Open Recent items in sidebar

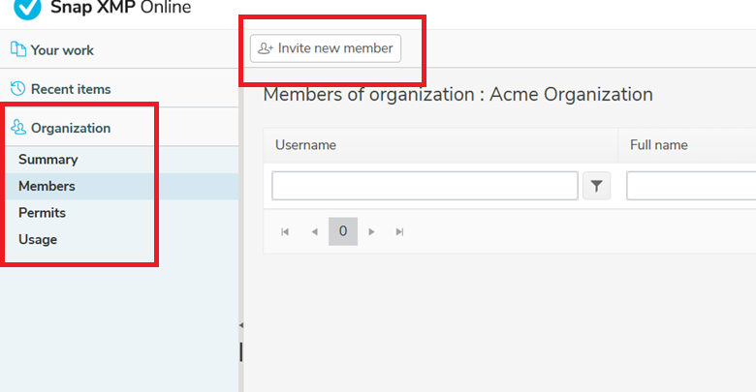pos(71,89)
